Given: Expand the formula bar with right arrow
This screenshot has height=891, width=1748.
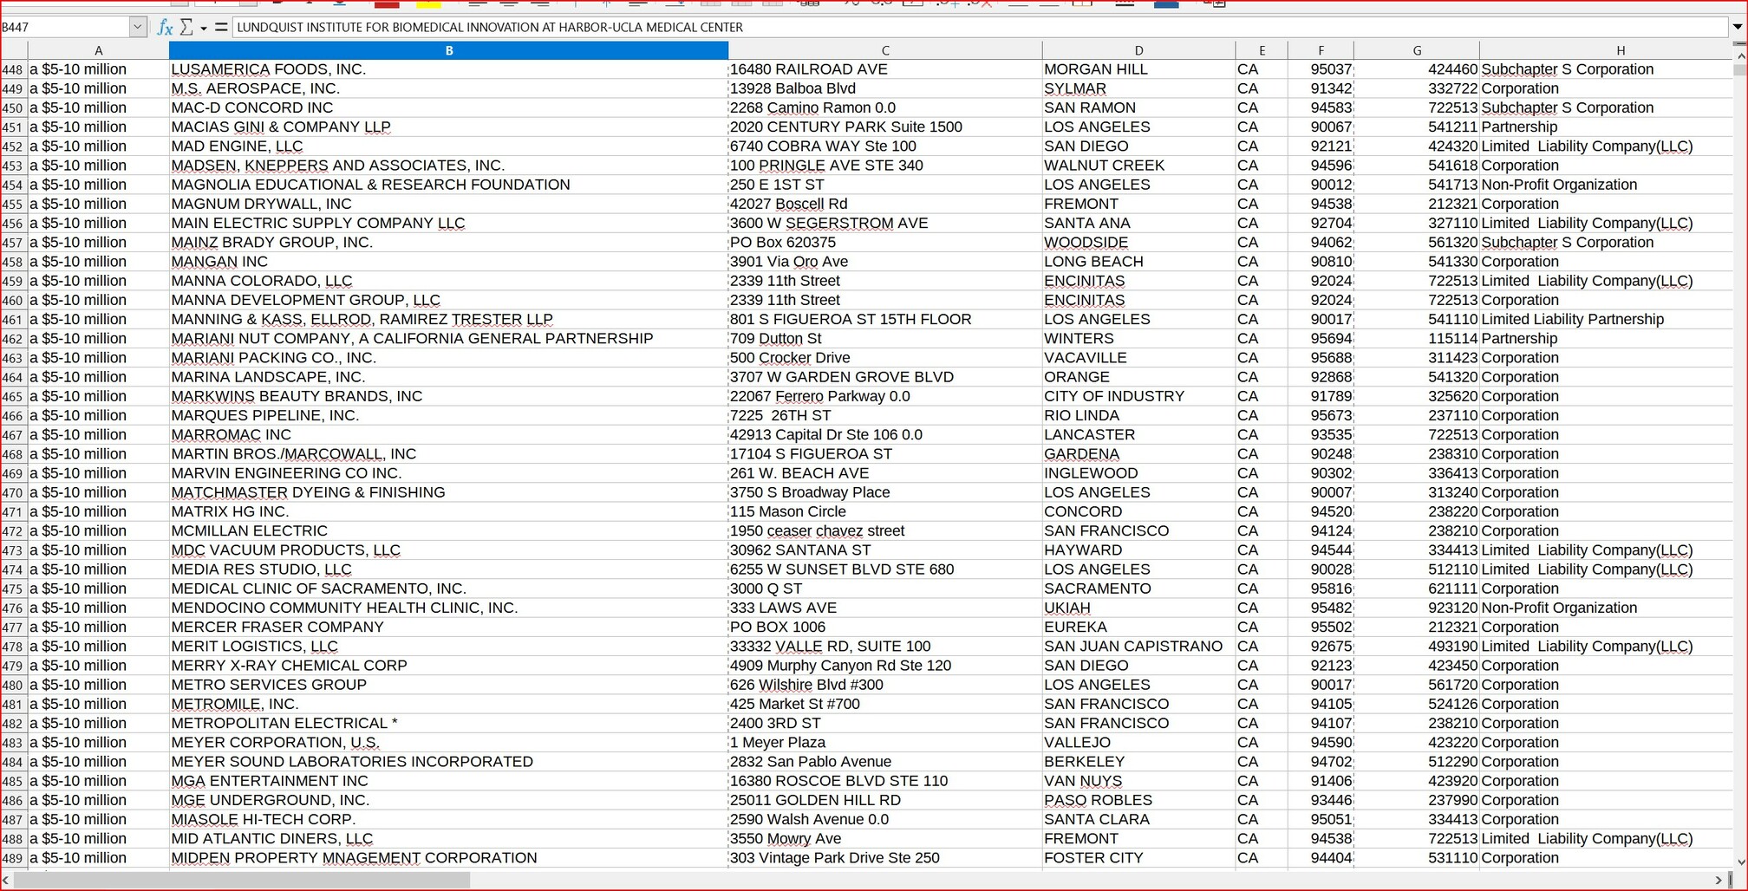Looking at the screenshot, I should point(1738,27).
